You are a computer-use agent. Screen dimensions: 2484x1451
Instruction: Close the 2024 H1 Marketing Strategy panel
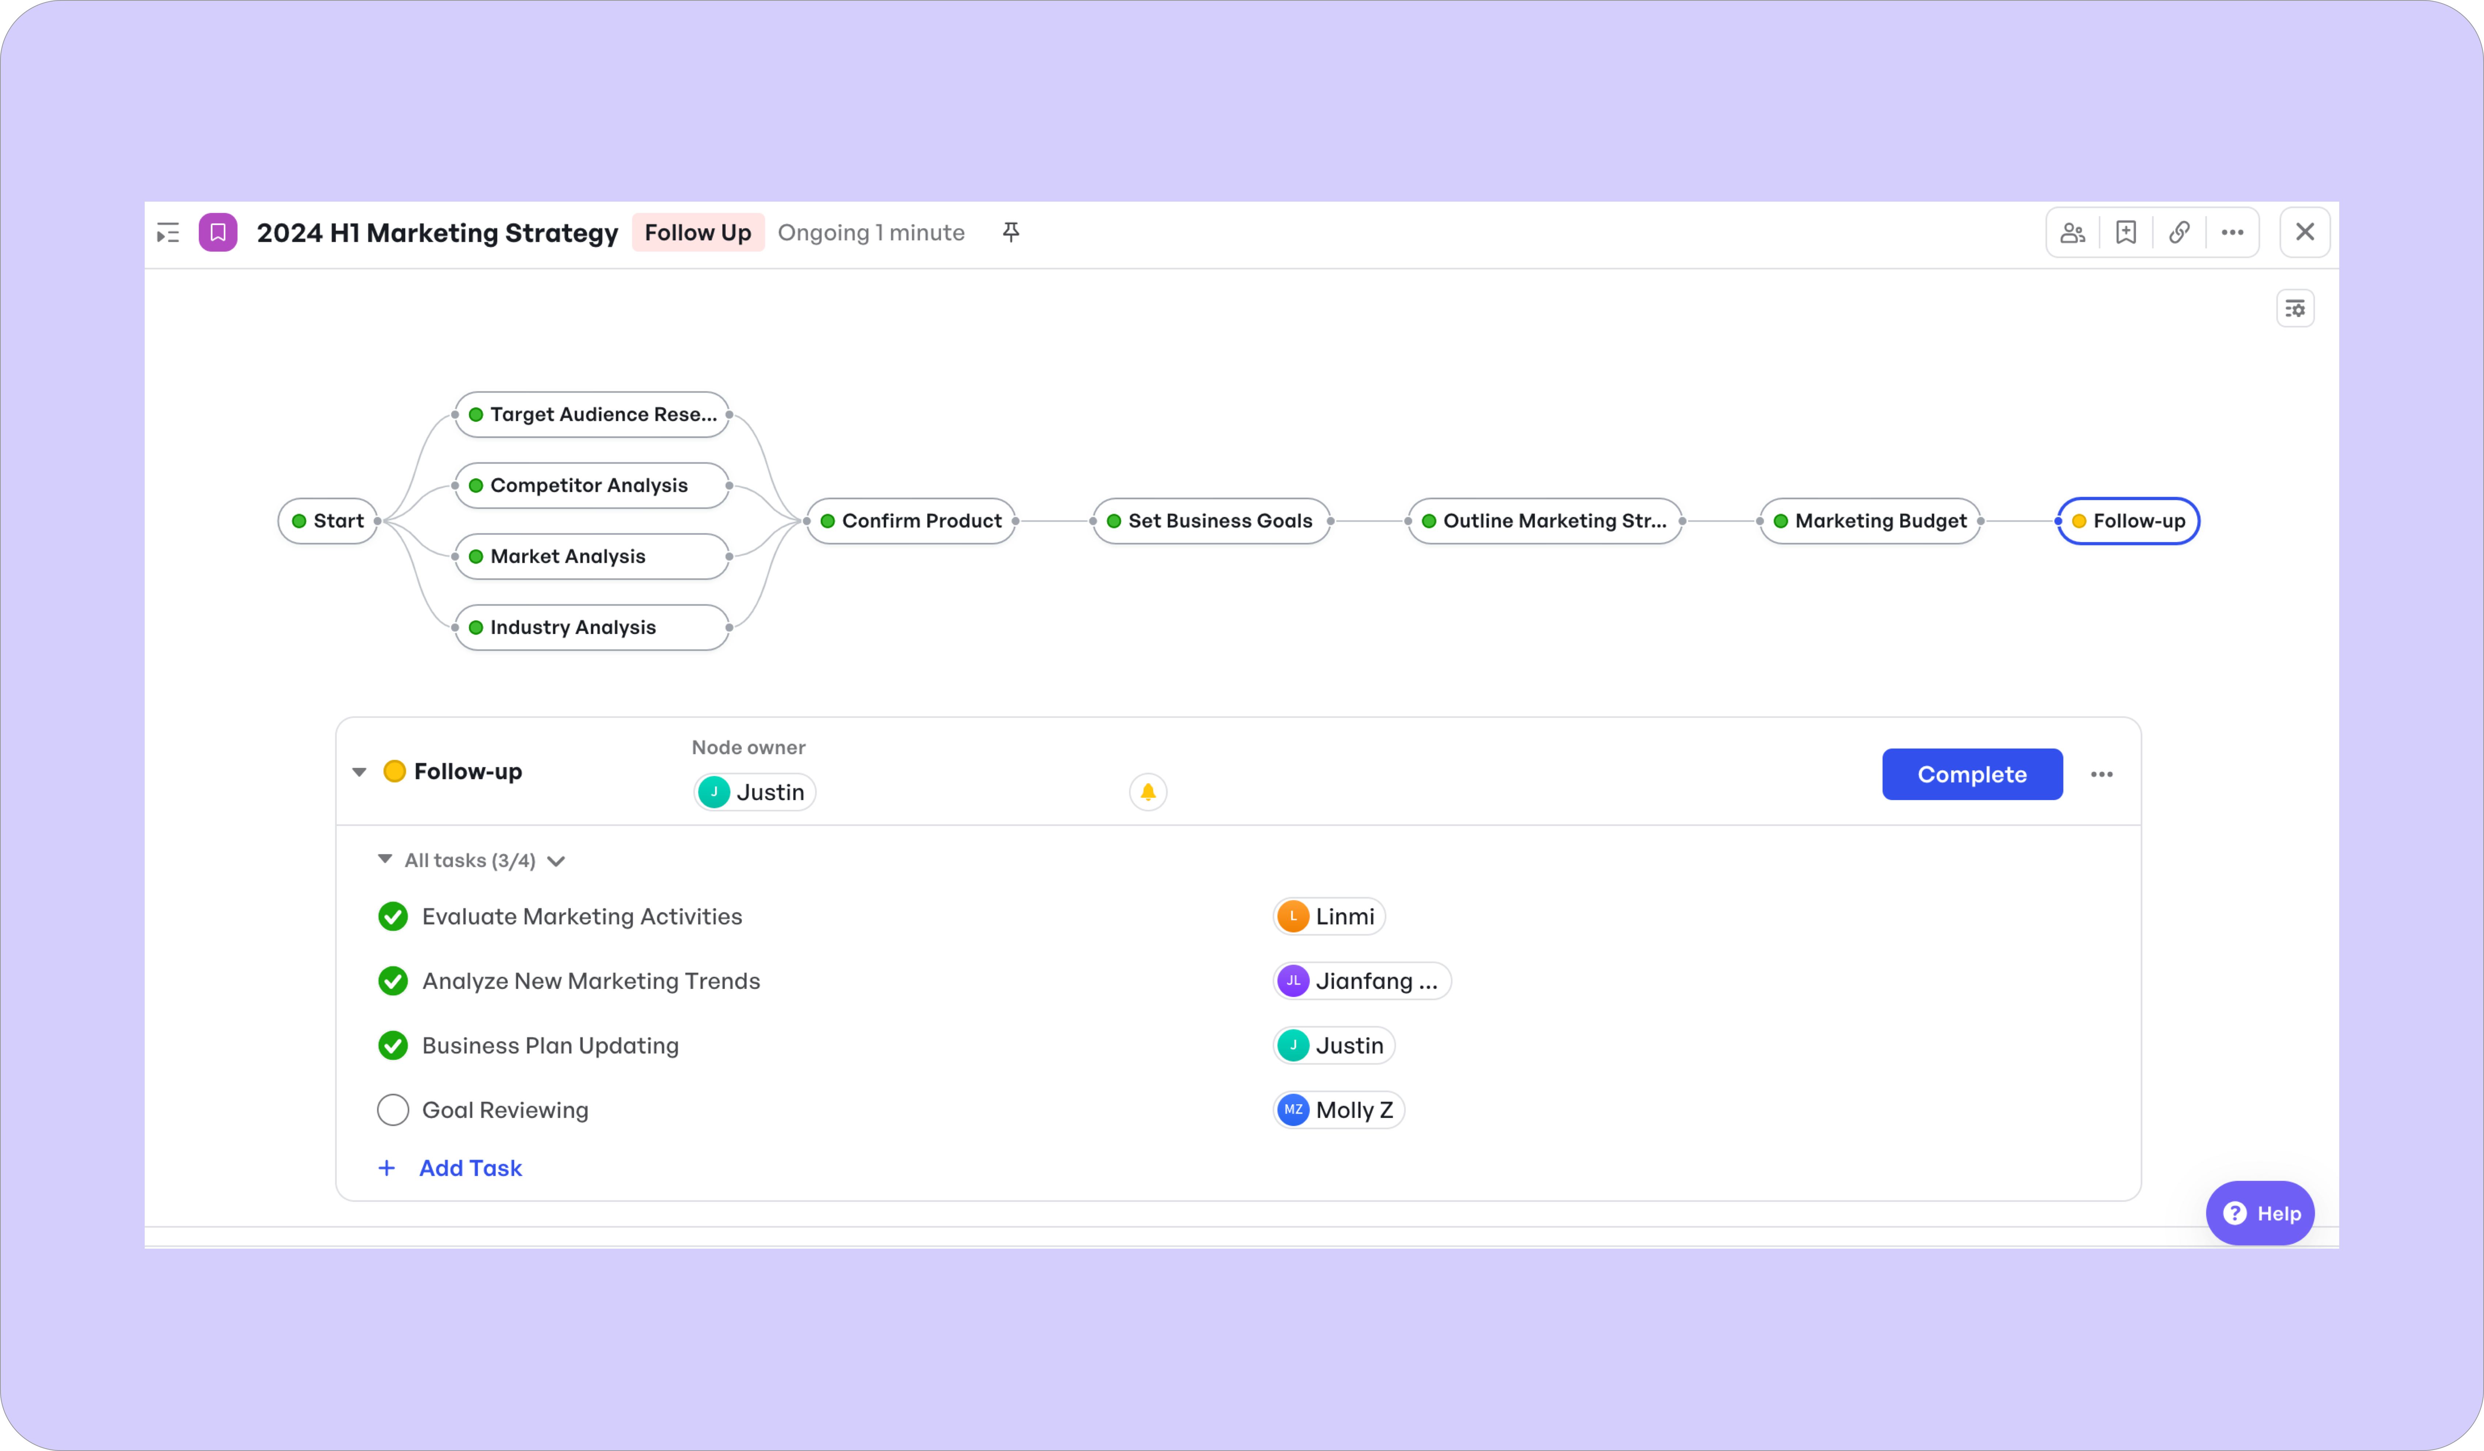(2305, 233)
